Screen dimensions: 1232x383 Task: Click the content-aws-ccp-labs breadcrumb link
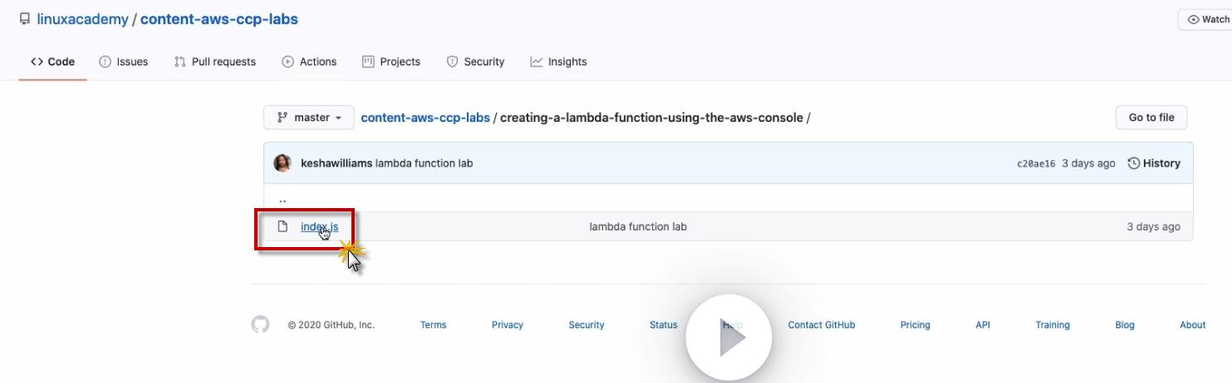click(x=425, y=118)
